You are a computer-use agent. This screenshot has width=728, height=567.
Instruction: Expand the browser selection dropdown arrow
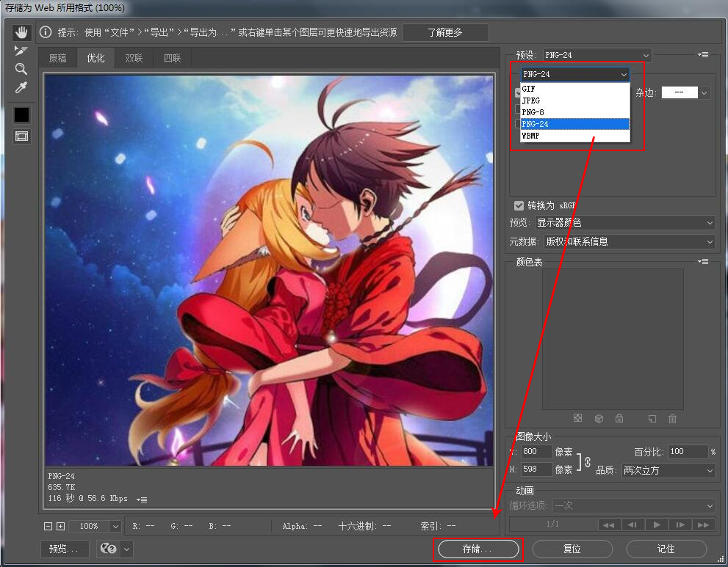127,549
